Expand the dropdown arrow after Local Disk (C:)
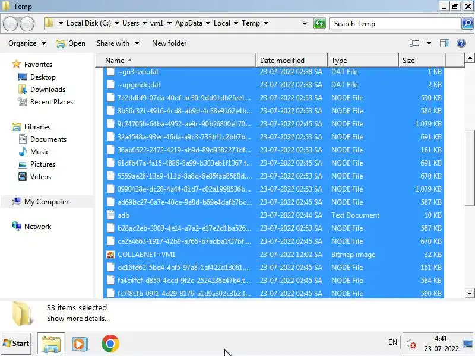The height and width of the screenshot is (356, 475). (x=116, y=23)
